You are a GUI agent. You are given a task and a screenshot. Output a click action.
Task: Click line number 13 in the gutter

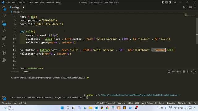[14, 50]
